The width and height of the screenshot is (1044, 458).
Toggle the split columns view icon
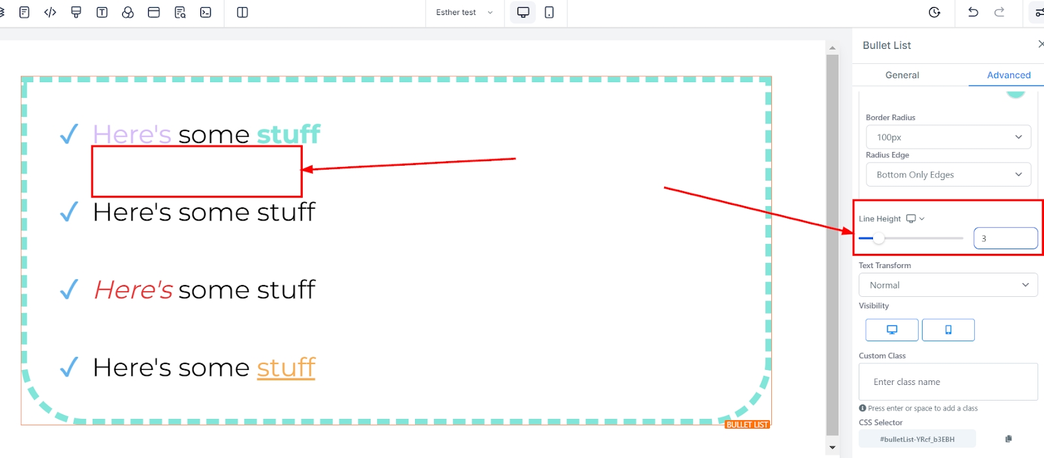242,12
